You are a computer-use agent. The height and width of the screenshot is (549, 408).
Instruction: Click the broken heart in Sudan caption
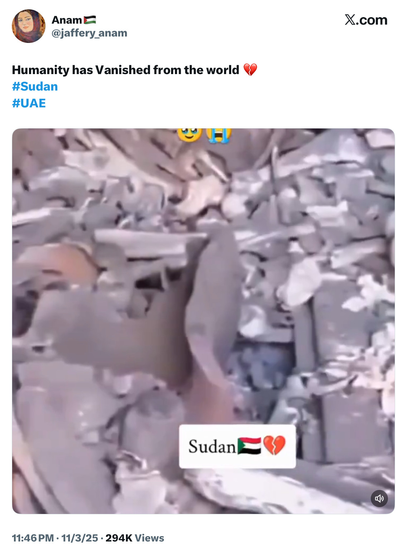[x=274, y=445]
